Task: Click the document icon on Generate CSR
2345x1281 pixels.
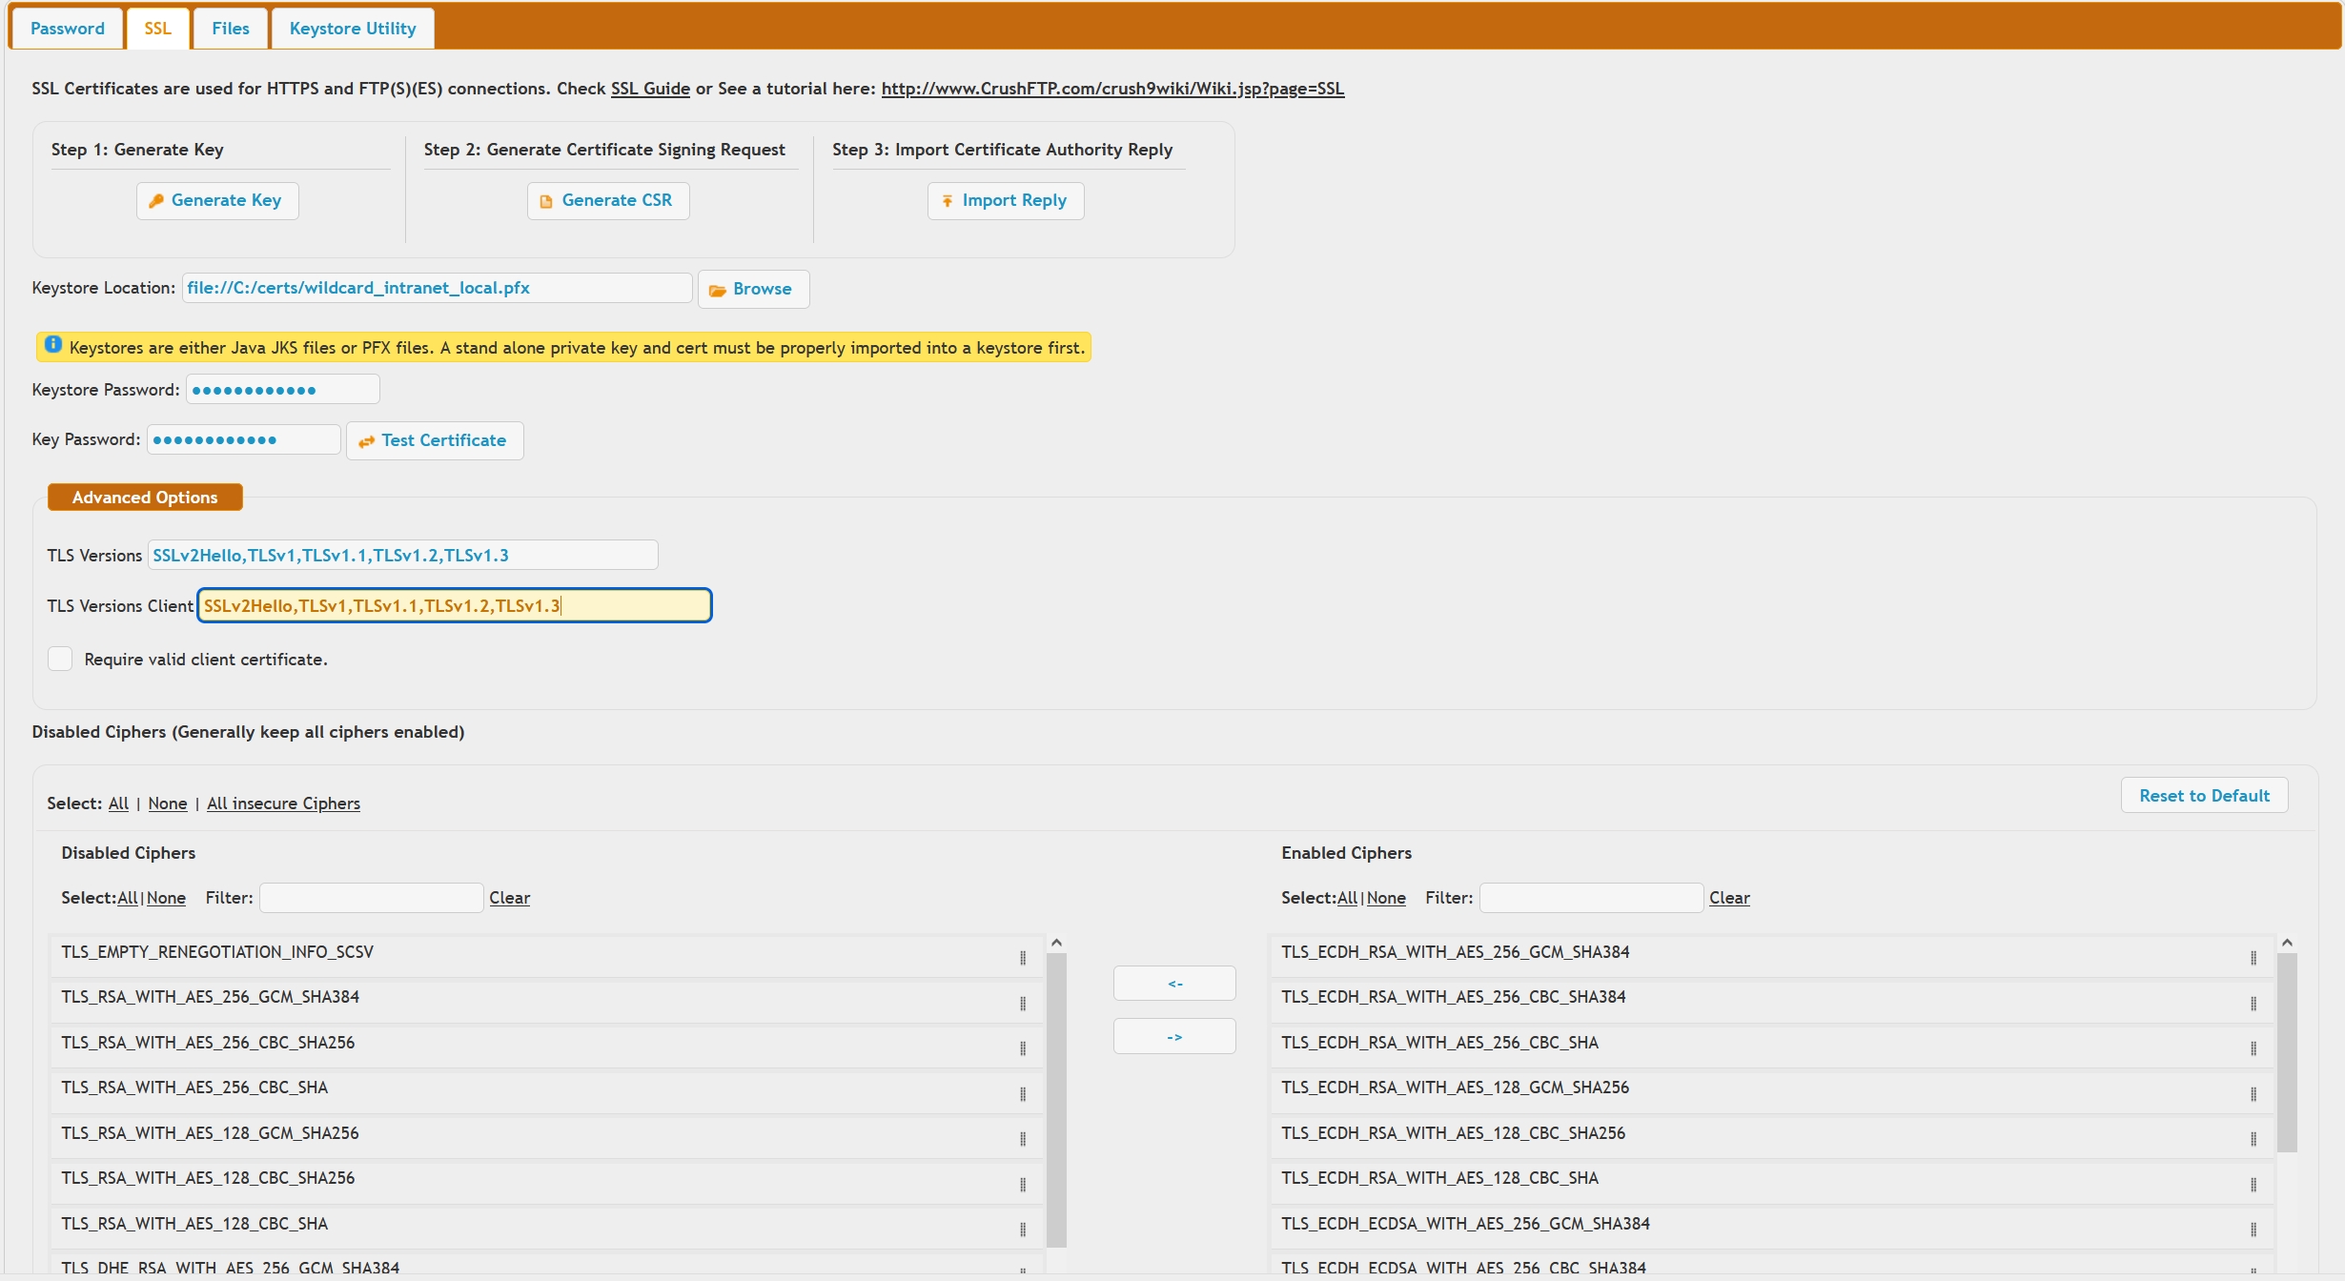Action: (x=546, y=202)
